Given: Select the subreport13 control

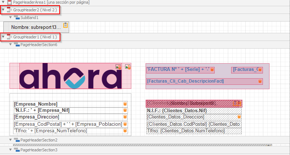Looking at the screenshot, I should coord(36,27).
